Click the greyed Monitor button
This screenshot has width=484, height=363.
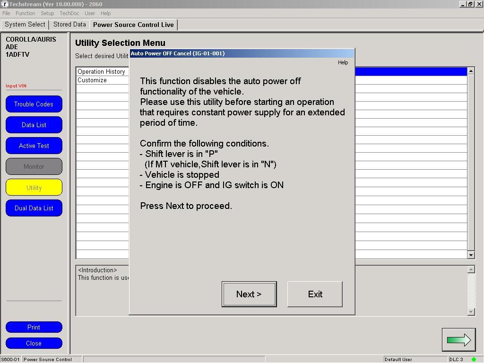34,166
